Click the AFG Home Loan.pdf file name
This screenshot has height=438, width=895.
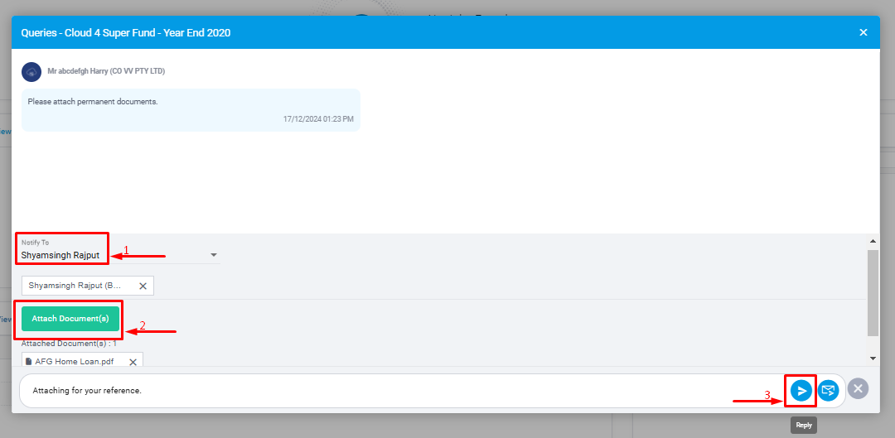coord(75,362)
